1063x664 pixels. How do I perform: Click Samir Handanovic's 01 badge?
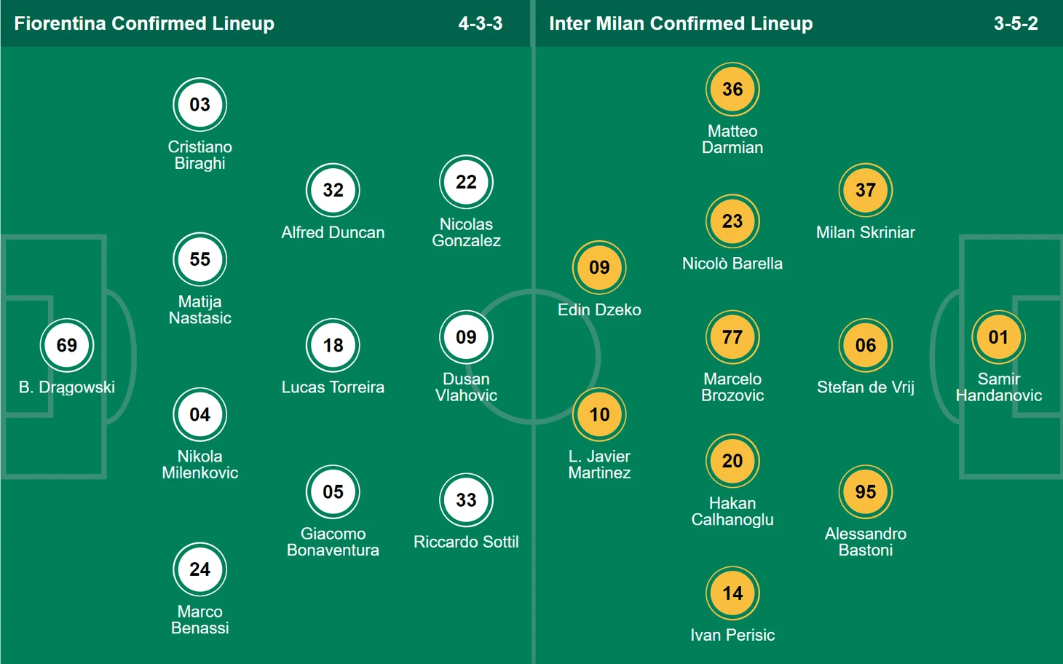(x=998, y=337)
